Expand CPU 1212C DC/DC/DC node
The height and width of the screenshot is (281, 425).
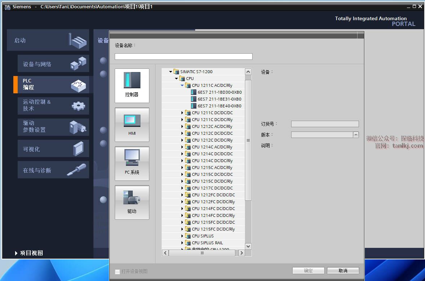click(182, 133)
